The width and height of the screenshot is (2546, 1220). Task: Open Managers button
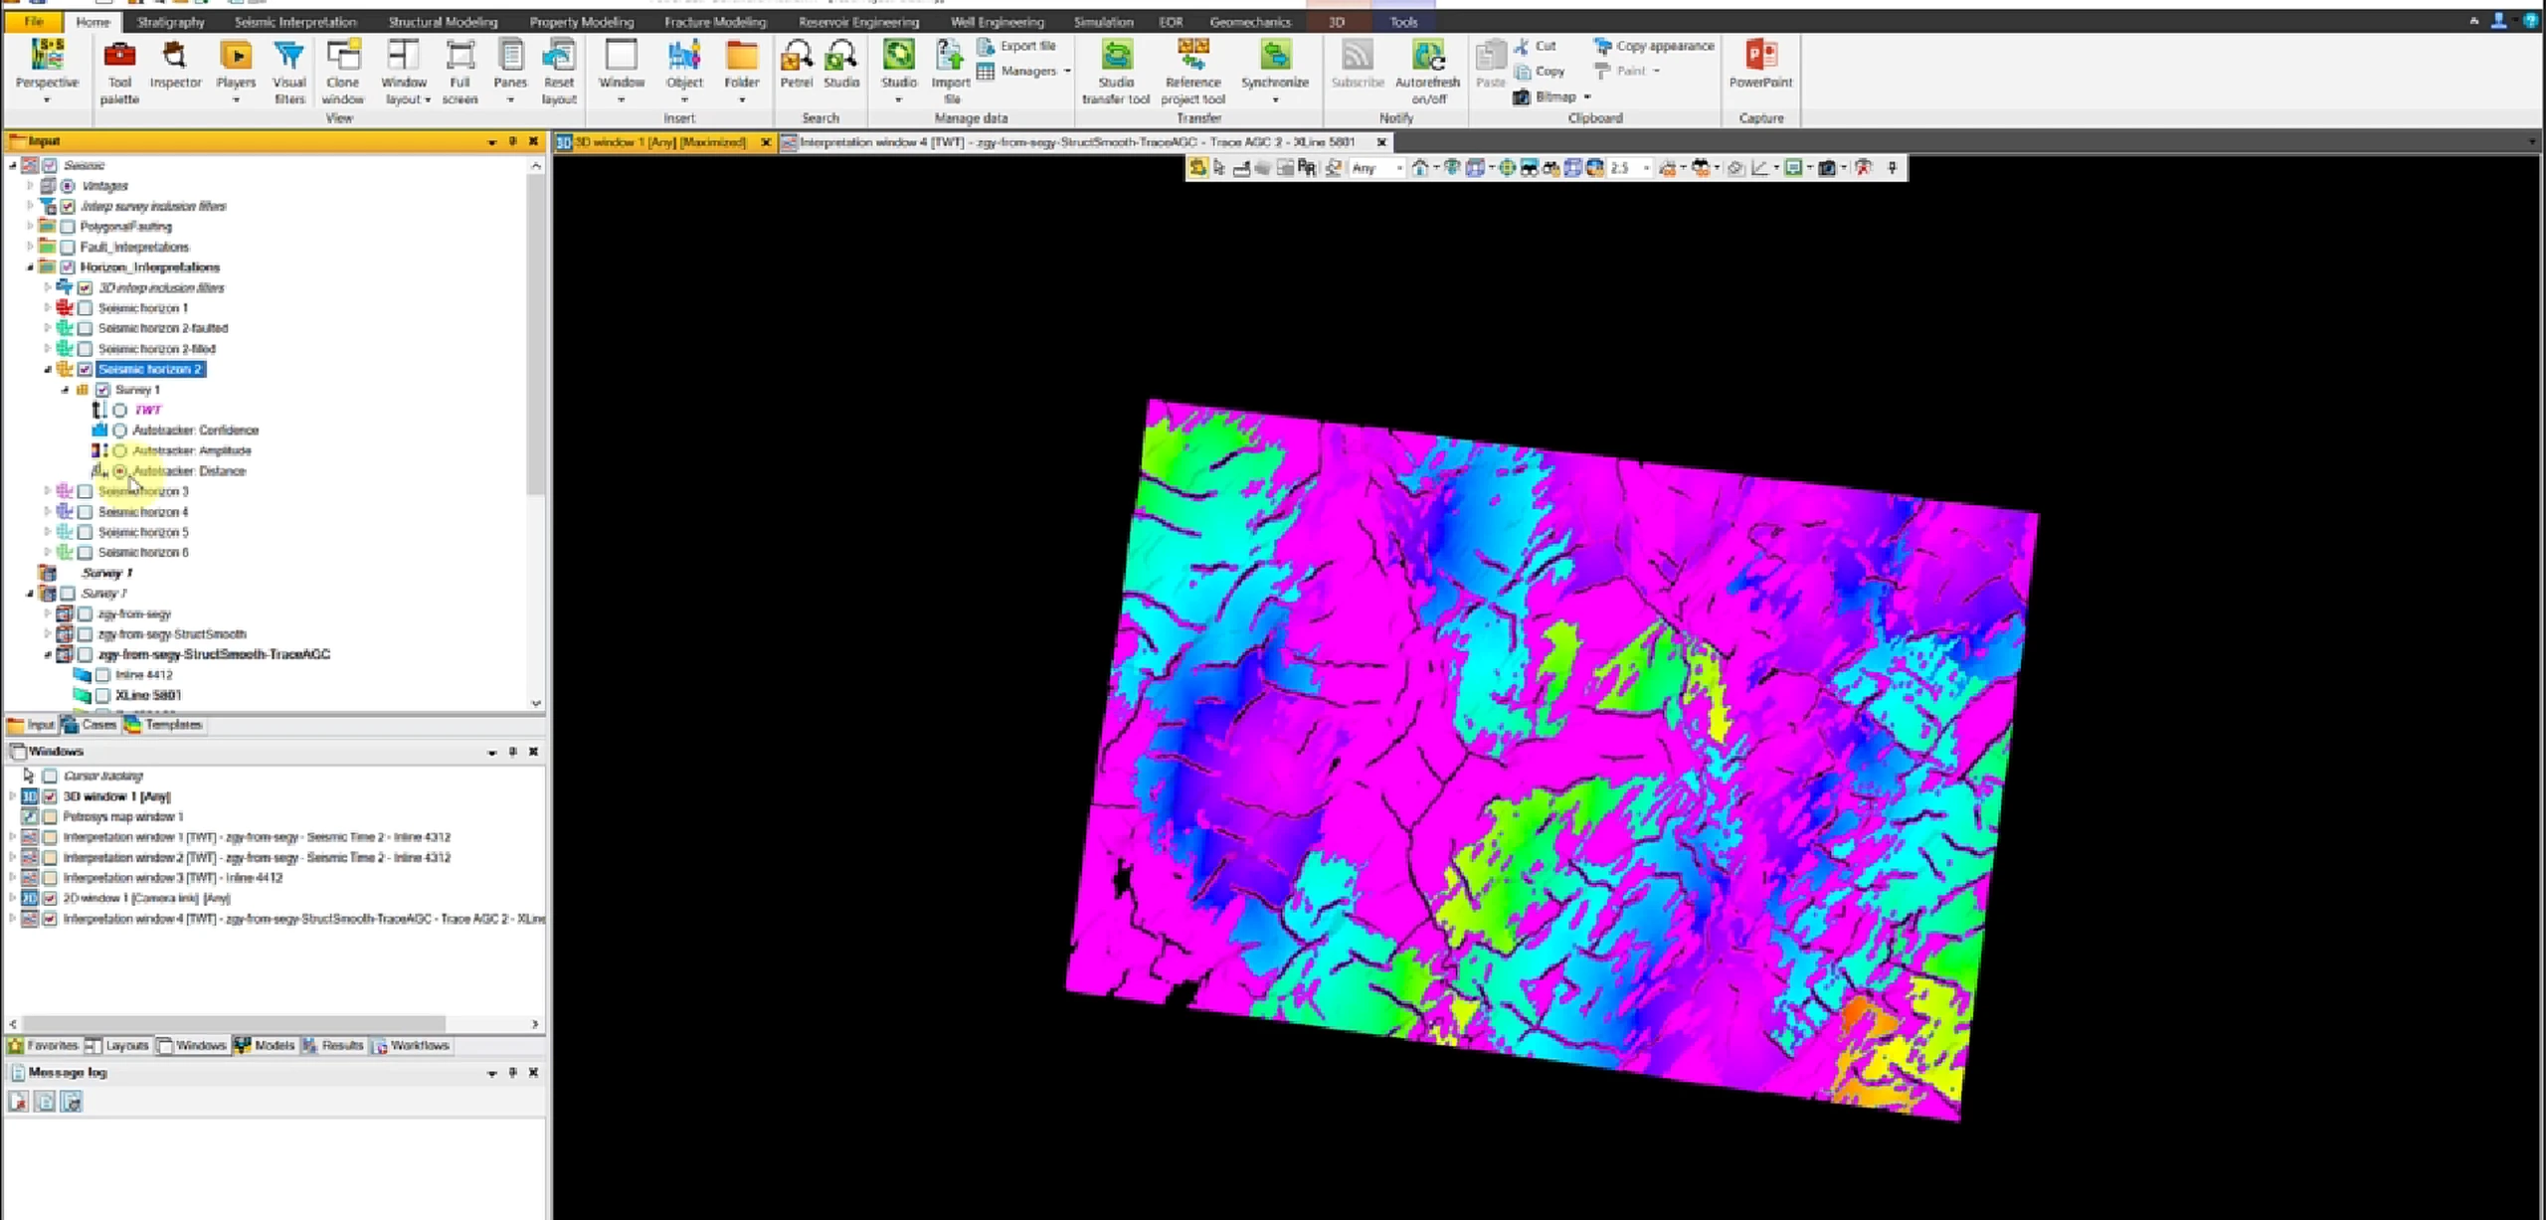click(1024, 72)
